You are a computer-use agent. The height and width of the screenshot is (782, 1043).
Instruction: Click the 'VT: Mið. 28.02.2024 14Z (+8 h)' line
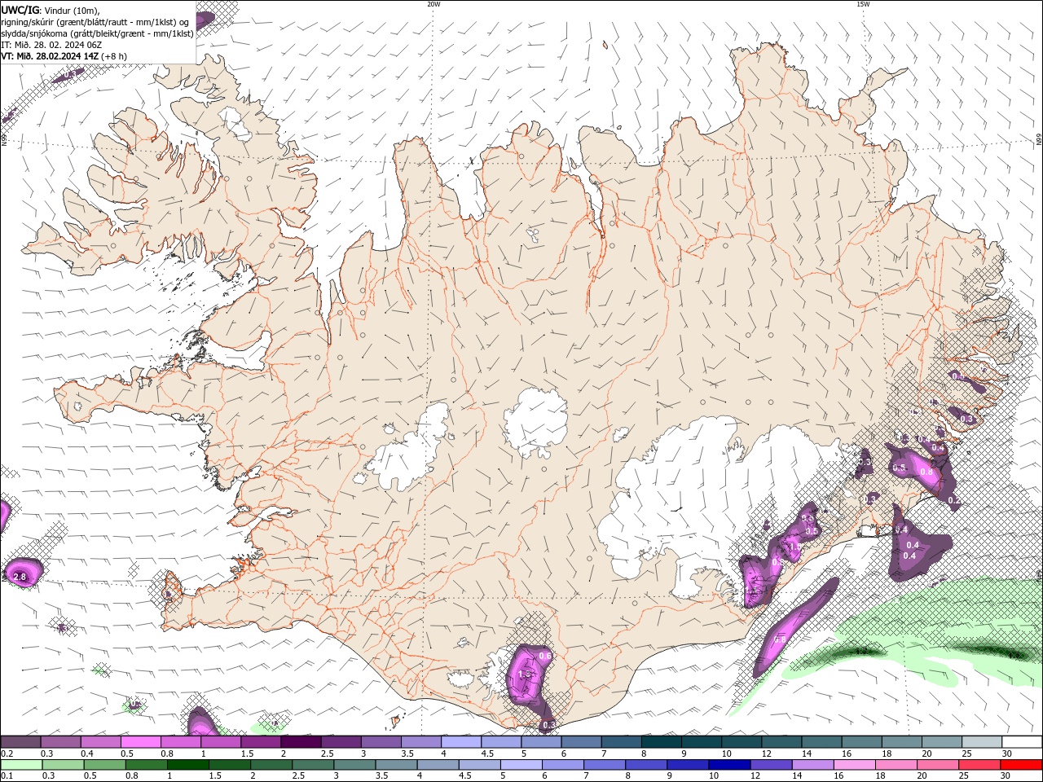(x=64, y=56)
